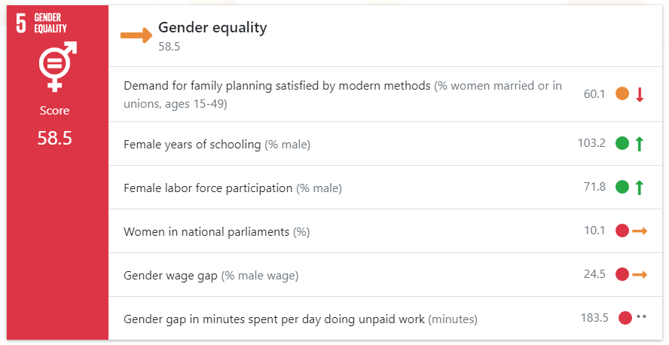Image resolution: width=669 pixels, height=345 pixels.
Task: Click the red dot for unpaid work gap
Action: point(625,318)
